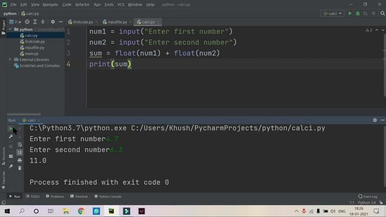Open the TODO tool window
The image size is (386, 217).
(33, 197)
